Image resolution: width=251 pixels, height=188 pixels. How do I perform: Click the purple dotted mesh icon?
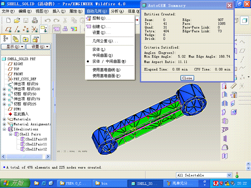pos(56,29)
